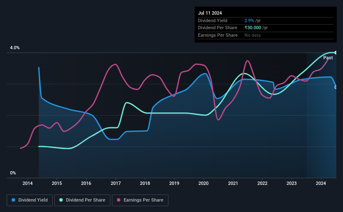The height and width of the screenshot is (212, 343).
Task: Toggle the Dividend Per Share legend button
Action: pyautogui.click(x=82, y=200)
